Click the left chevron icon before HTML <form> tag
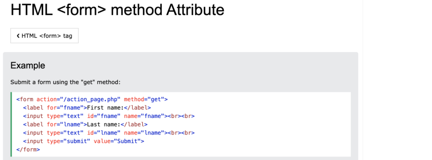Image resolution: width=432 pixels, height=160 pixels. (x=18, y=36)
